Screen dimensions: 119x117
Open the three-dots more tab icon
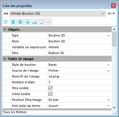click(48, 22)
